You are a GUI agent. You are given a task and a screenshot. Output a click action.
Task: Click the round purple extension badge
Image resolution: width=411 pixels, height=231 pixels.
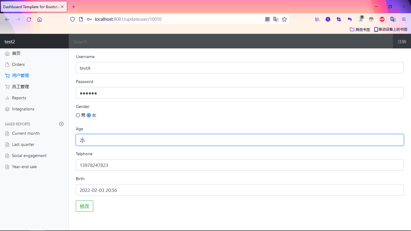(x=328, y=19)
